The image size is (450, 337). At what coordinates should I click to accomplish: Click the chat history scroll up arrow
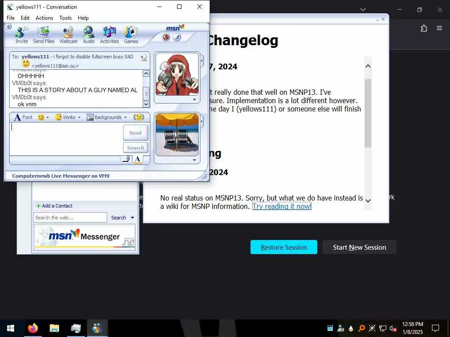point(146,74)
